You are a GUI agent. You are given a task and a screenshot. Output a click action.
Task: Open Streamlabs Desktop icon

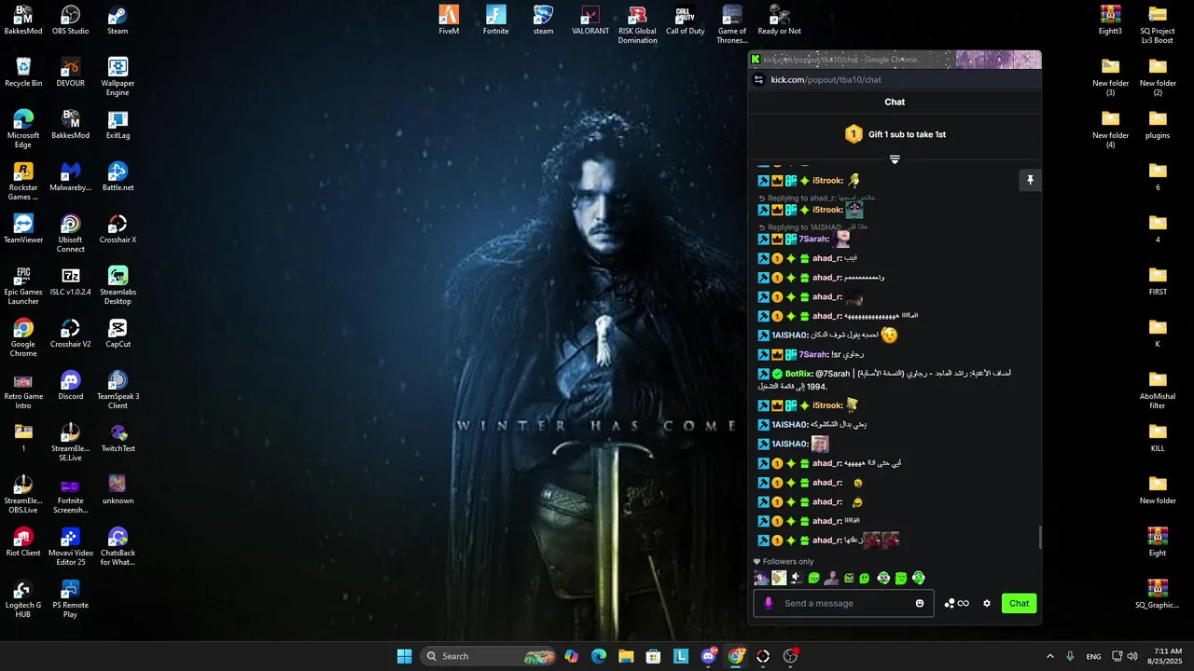pyautogui.click(x=118, y=285)
